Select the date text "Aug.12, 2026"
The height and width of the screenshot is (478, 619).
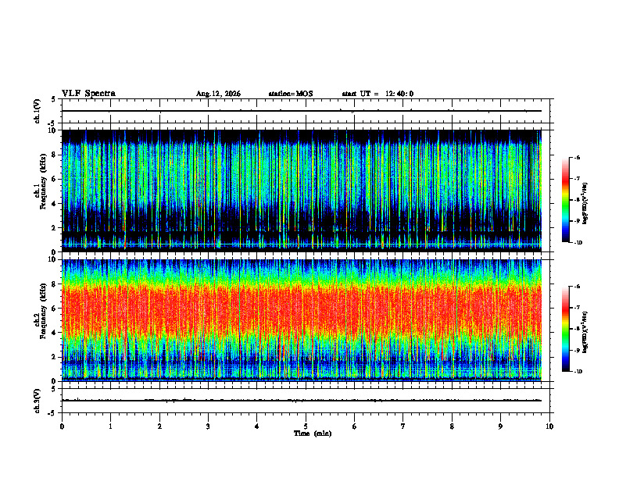point(218,94)
